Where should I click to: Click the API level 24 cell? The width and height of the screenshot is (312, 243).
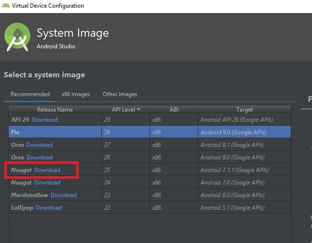point(125,183)
